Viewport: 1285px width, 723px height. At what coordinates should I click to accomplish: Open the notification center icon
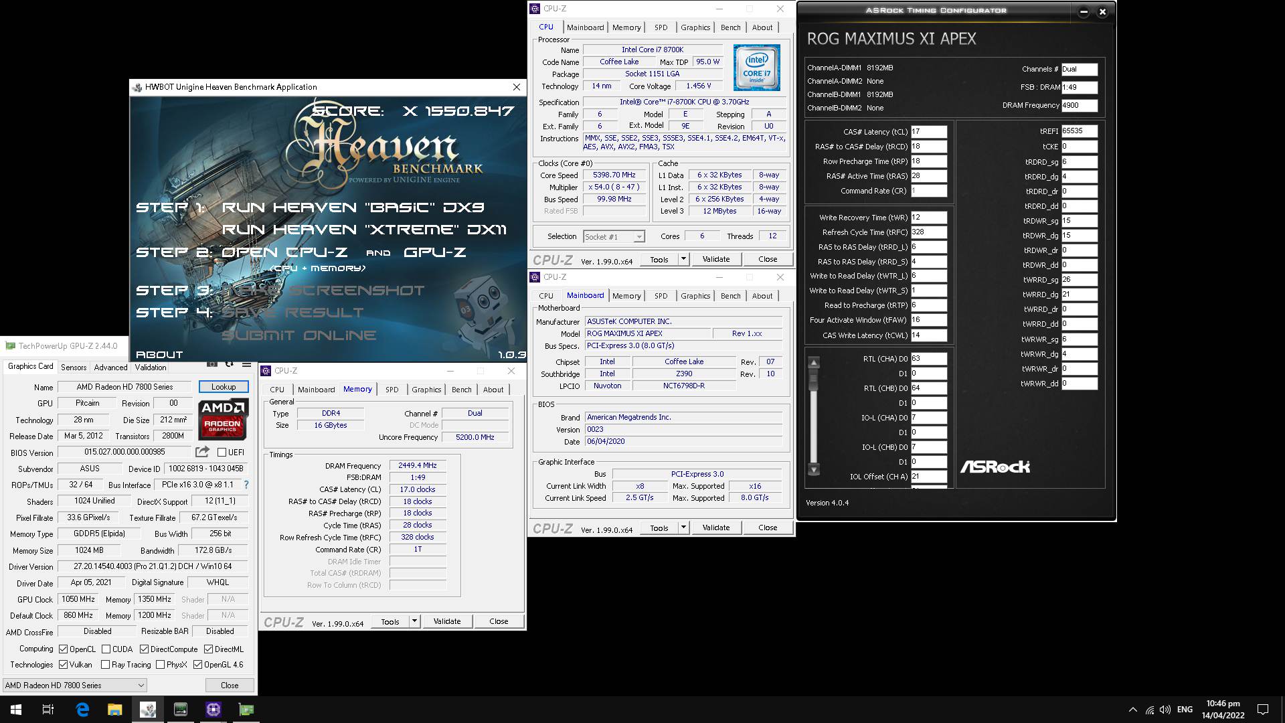(x=1263, y=710)
